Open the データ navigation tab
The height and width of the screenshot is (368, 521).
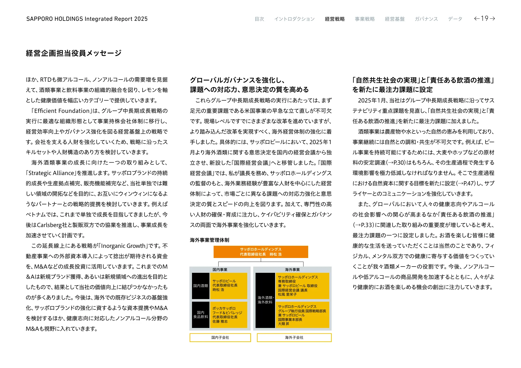click(x=455, y=19)
